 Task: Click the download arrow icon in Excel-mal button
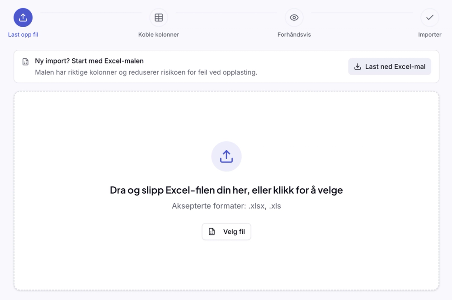pos(358,67)
